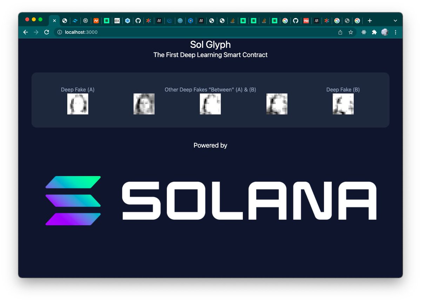421x302 pixels.
Task: Click the forward navigation arrow
Action: (36, 32)
